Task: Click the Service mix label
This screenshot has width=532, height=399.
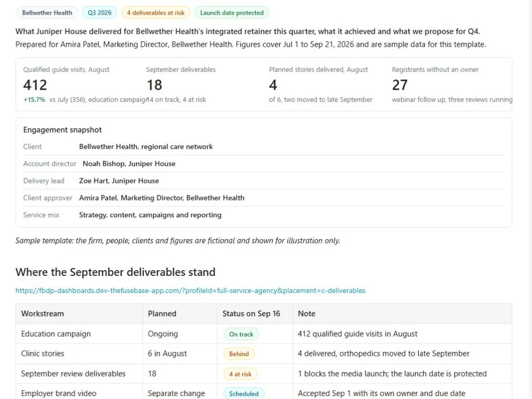Action: pyautogui.click(x=41, y=215)
